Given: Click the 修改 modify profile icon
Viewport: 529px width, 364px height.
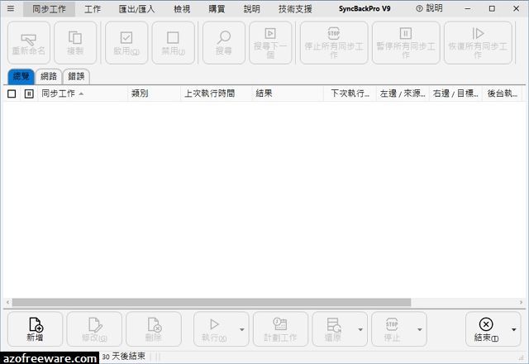Looking at the screenshot, I should [95, 325].
